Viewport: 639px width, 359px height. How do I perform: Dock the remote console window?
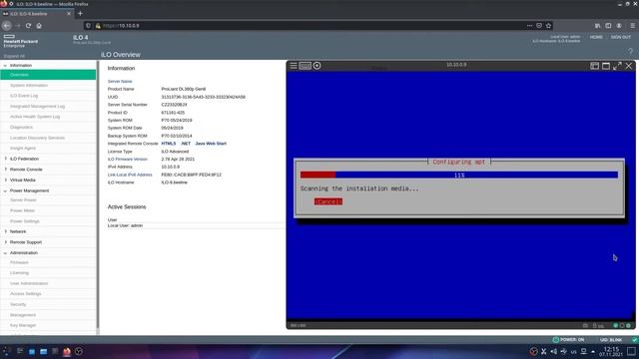click(595, 66)
